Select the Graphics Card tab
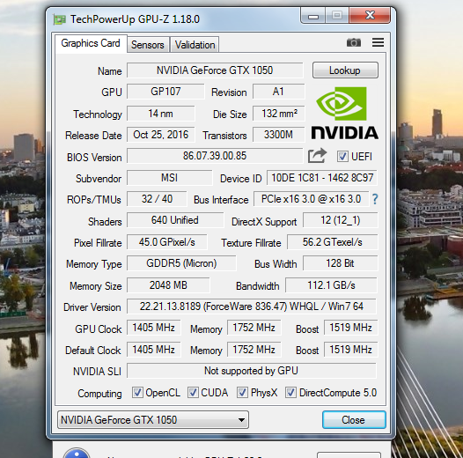 coord(91,43)
